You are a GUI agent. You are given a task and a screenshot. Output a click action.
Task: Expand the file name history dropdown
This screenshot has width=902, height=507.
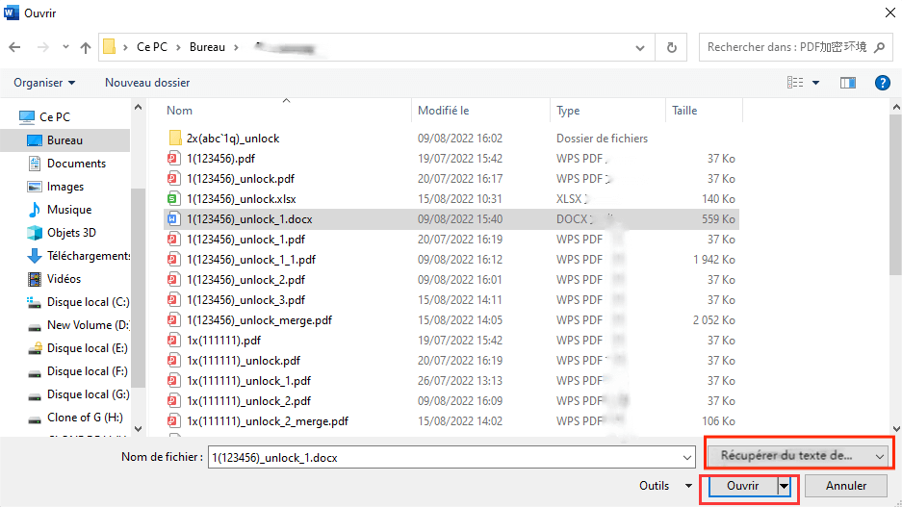[687, 458]
